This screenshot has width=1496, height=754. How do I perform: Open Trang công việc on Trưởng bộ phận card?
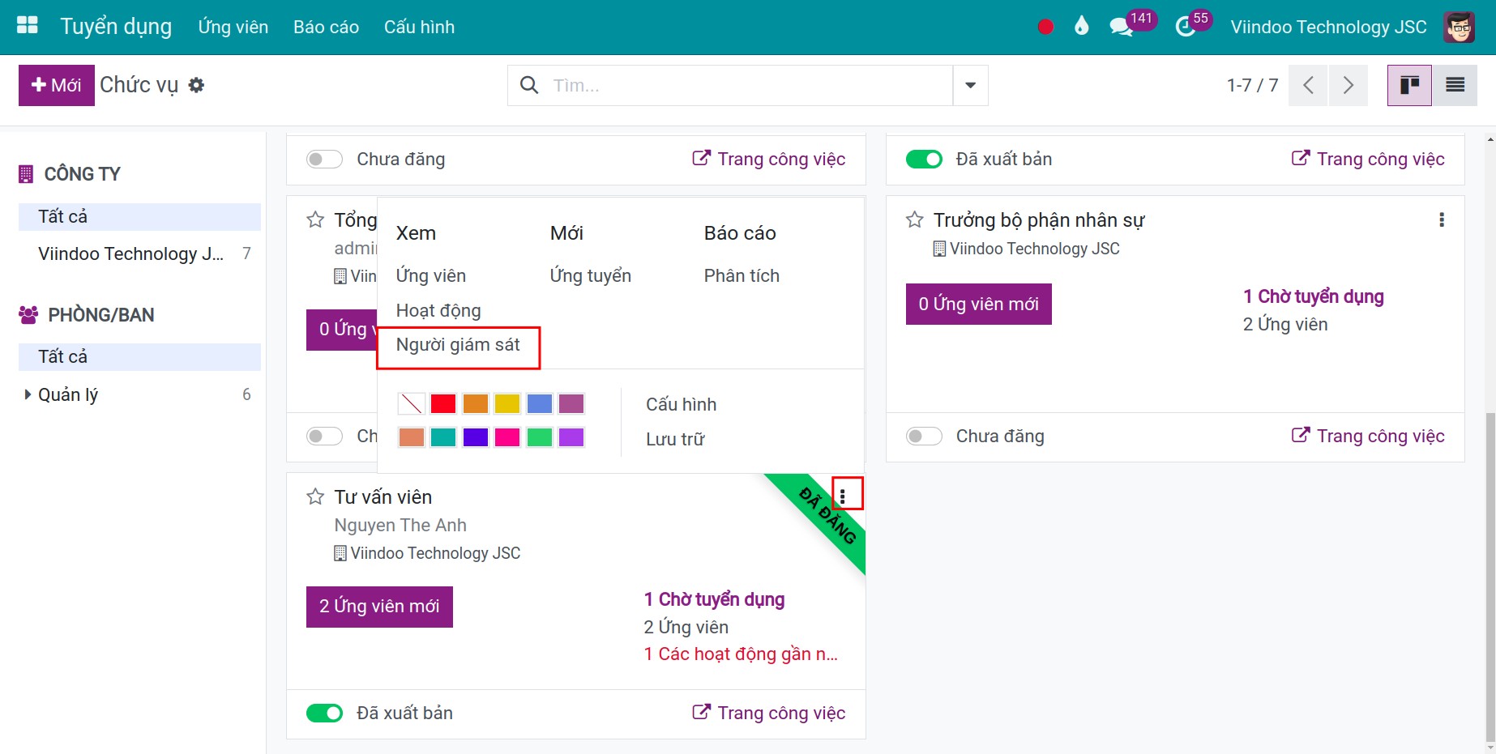coord(1368,436)
